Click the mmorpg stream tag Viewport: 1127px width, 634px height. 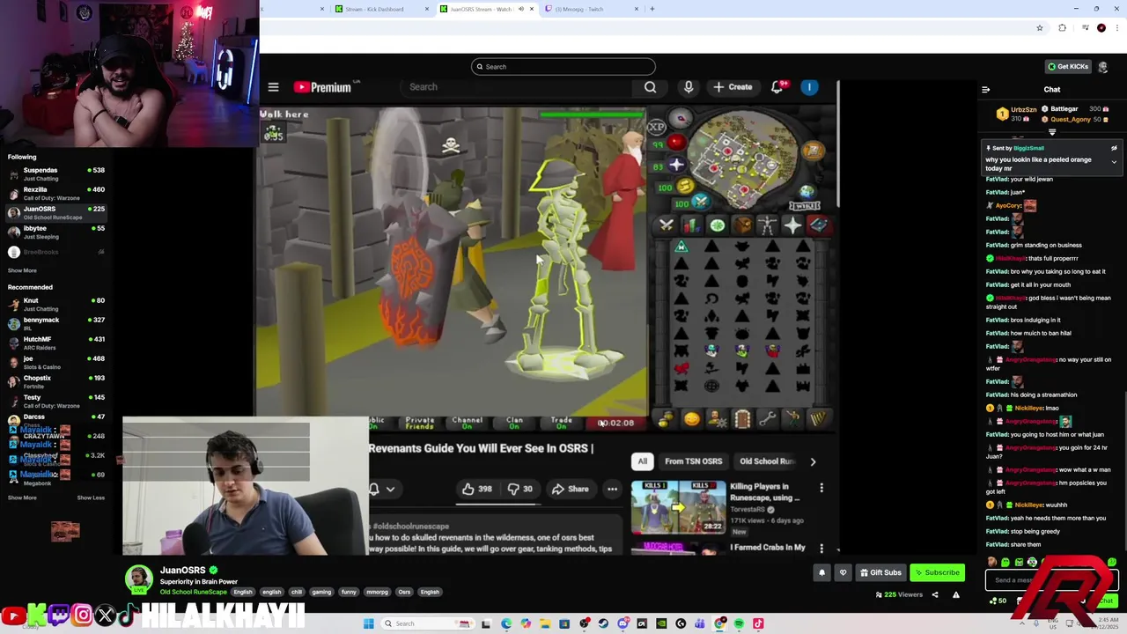377,592
